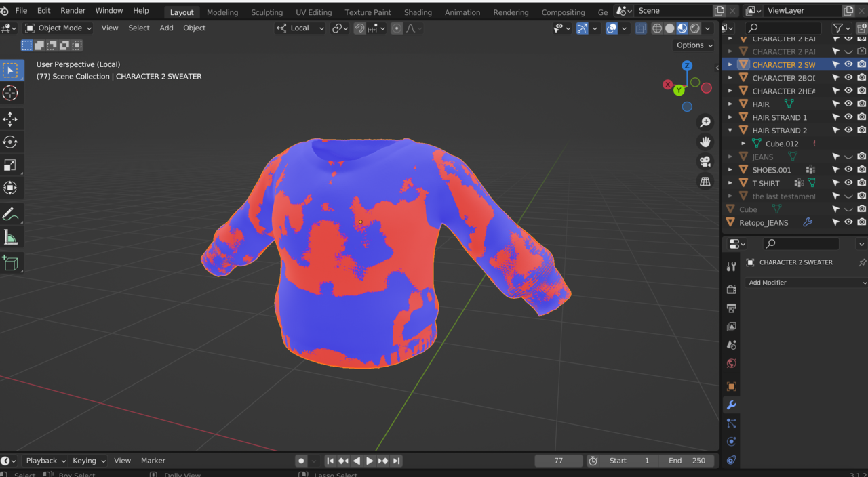868x477 pixels.
Task: Toggle T SHIRT viewport visibility eye
Action: (848, 183)
